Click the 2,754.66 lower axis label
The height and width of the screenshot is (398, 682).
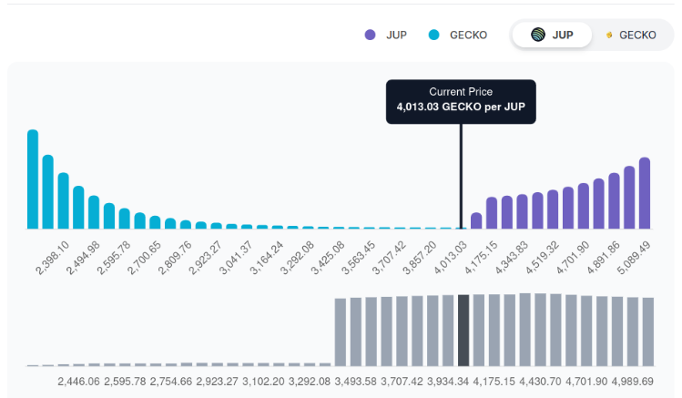pyautogui.click(x=171, y=382)
